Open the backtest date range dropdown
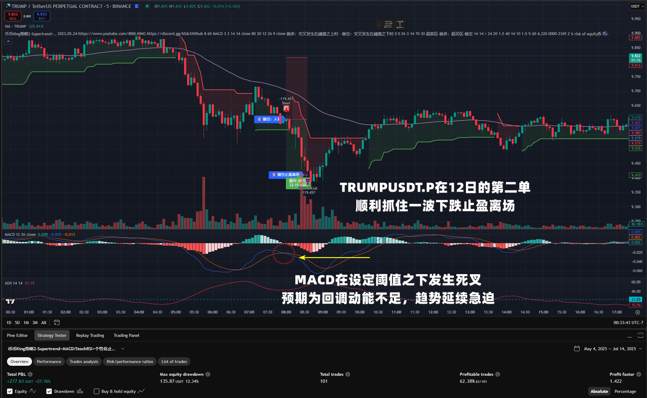647x398 pixels. click(610, 349)
